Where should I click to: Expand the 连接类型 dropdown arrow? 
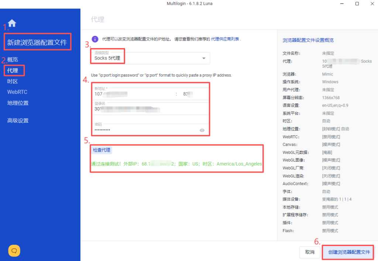pos(204,58)
